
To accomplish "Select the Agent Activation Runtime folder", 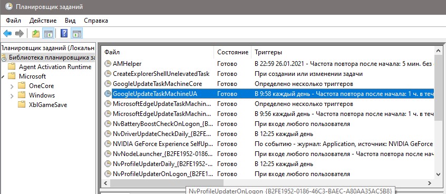I will click(x=55, y=67).
